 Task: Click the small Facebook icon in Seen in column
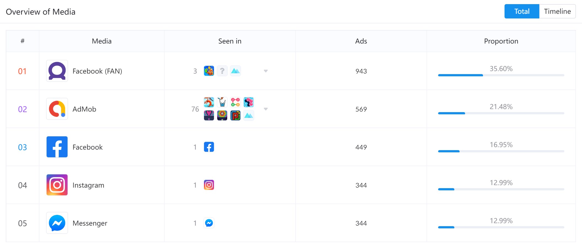click(209, 147)
